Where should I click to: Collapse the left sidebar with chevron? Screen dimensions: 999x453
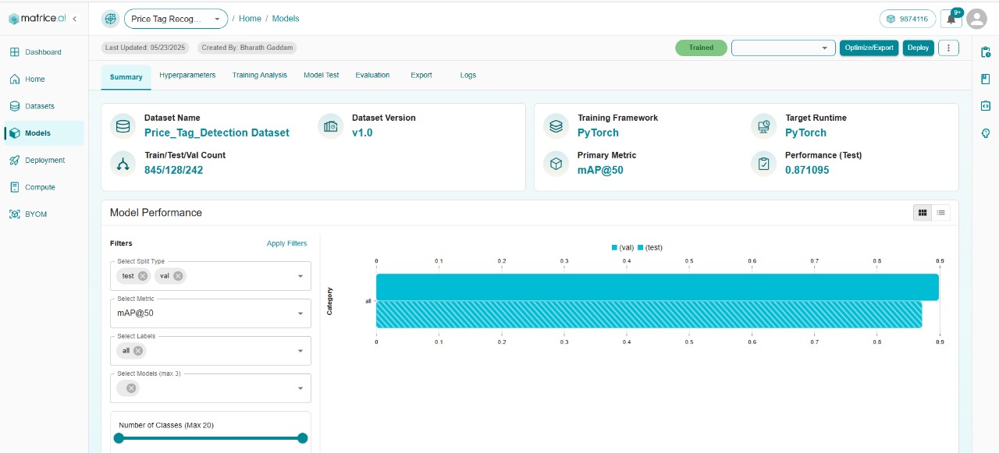(x=74, y=19)
